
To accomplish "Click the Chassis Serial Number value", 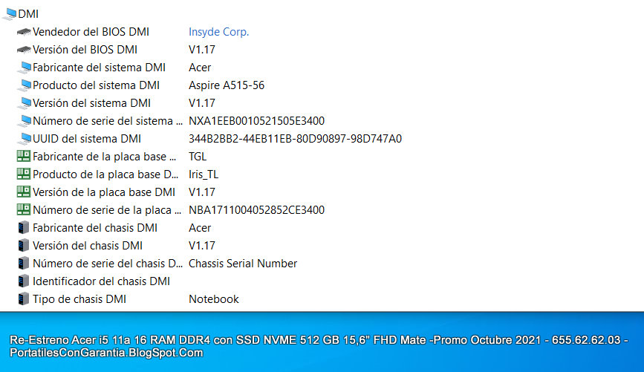I will coord(243,264).
